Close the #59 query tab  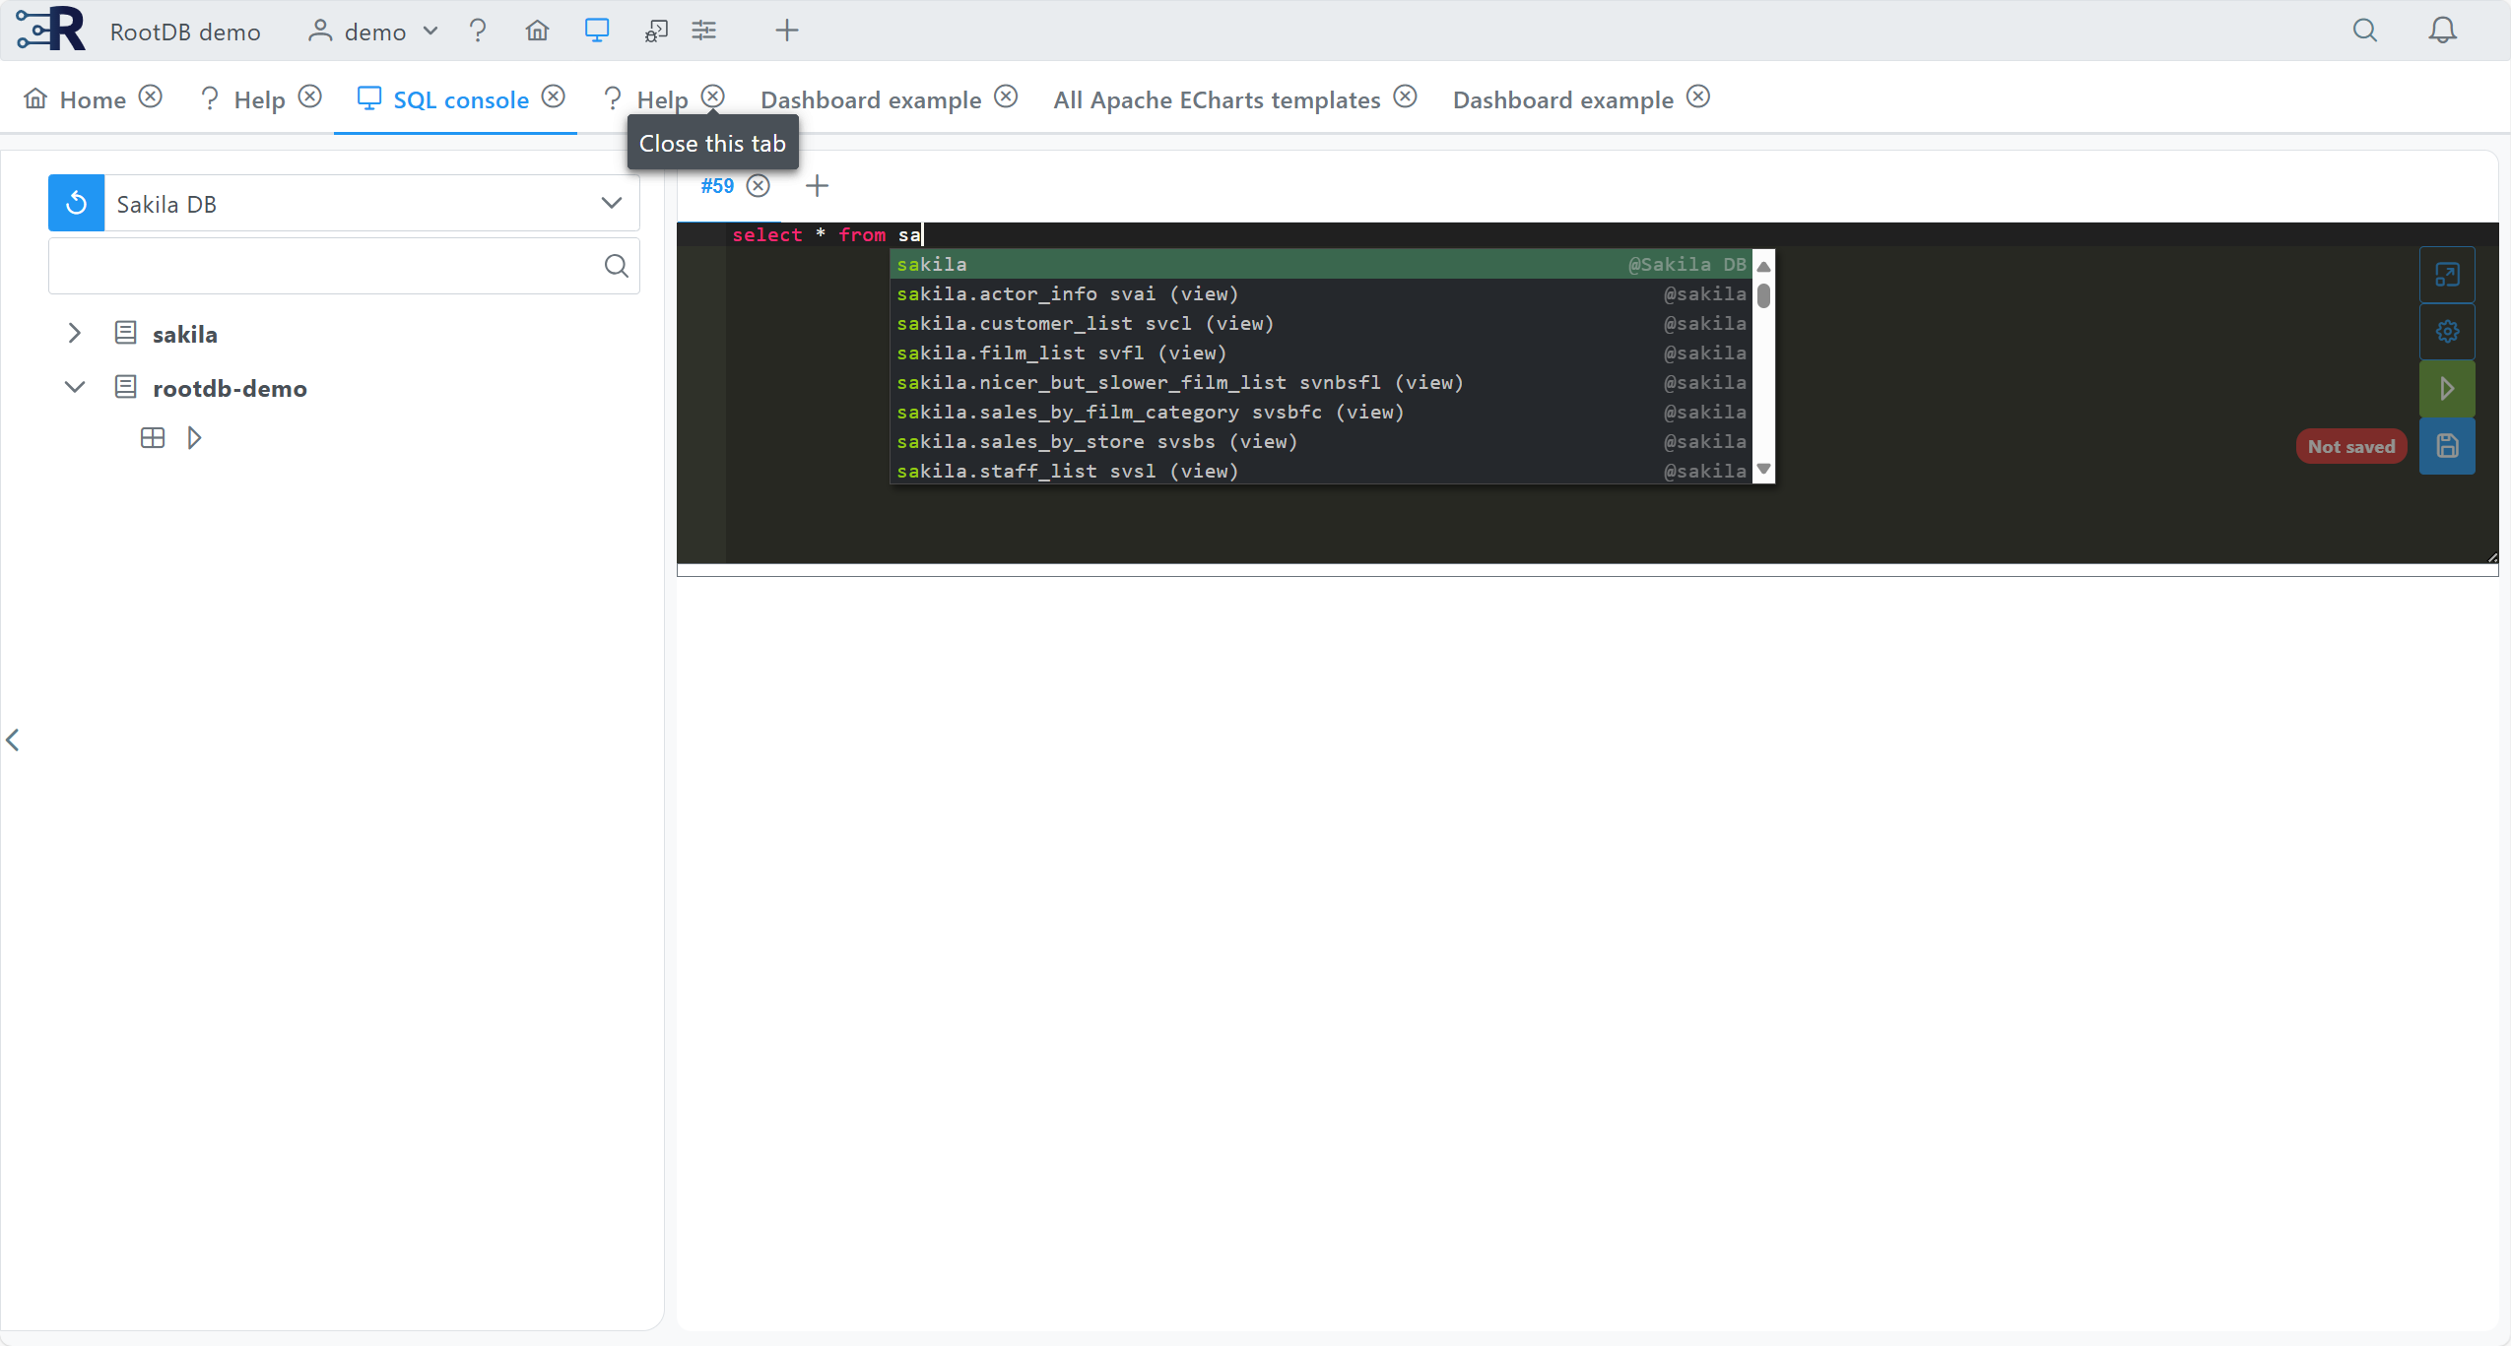pos(758,185)
